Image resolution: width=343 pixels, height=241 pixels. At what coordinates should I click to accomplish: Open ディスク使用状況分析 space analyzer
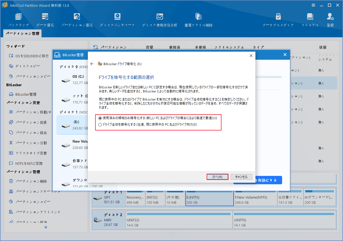click(160, 20)
